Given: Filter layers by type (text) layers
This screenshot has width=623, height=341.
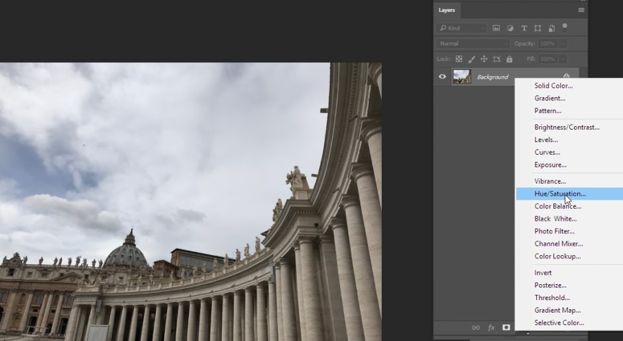Looking at the screenshot, I should pyautogui.click(x=524, y=28).
